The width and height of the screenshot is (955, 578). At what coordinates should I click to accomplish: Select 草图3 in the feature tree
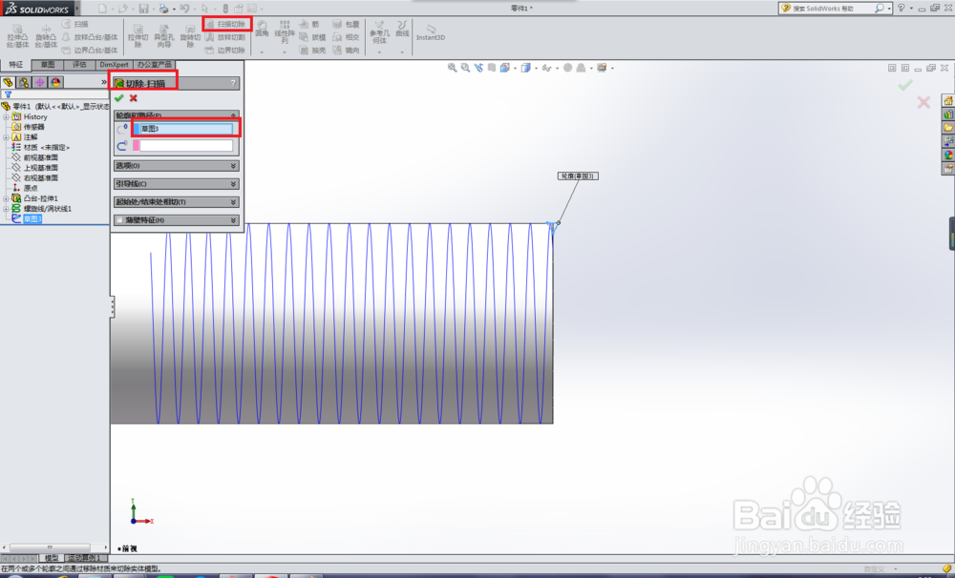pos(32,219)
